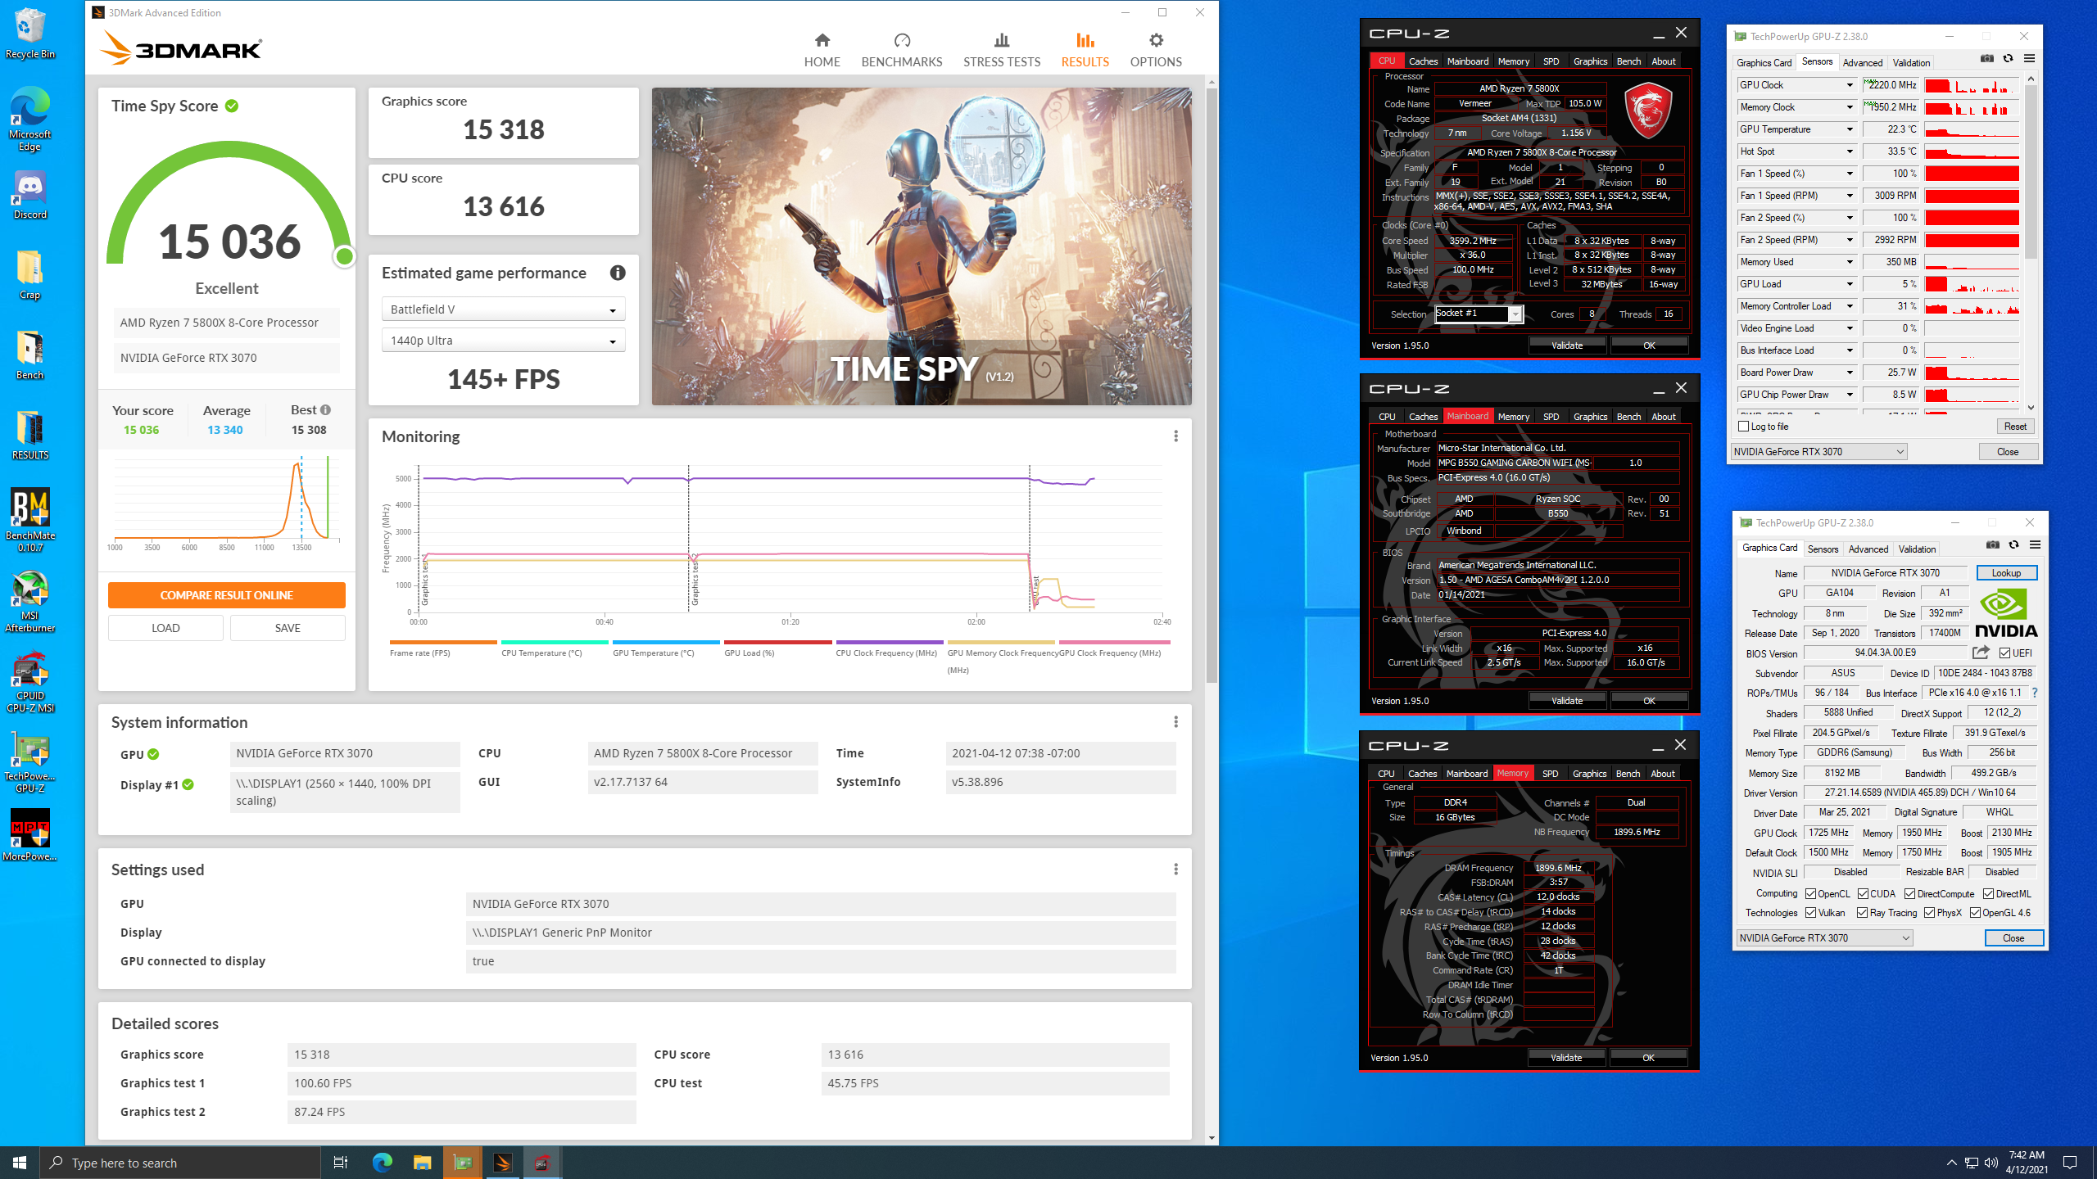
Task: Click share BIOS icon in GPU-Z
Action: pyautogui.click(x=1981, y=653)
